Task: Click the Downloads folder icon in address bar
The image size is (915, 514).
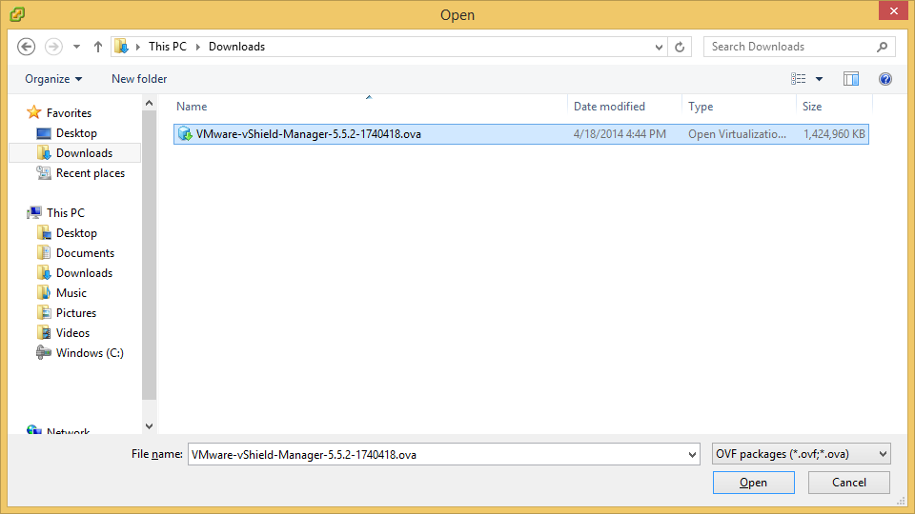Action: pos(121,47)
